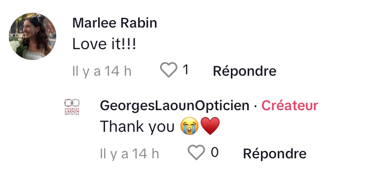Image resolution: width=370 pixels, height=178 pixels.
Task: Reply to Marlee Rabin's comment via Répondre
Action: [245, 71]
